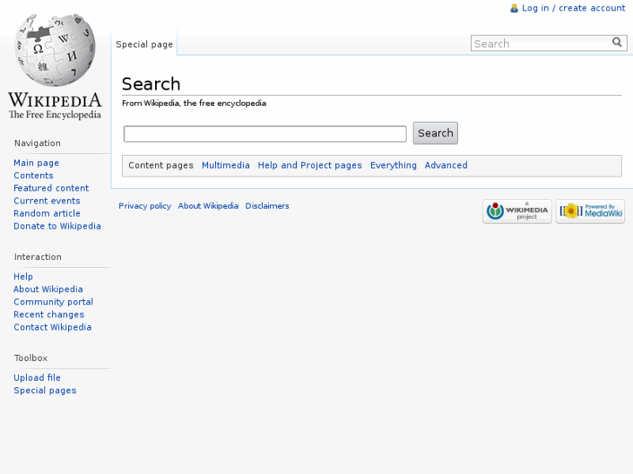Open Help in Interaction section
This screenshot has height=474, width=633.
[23, 277]
